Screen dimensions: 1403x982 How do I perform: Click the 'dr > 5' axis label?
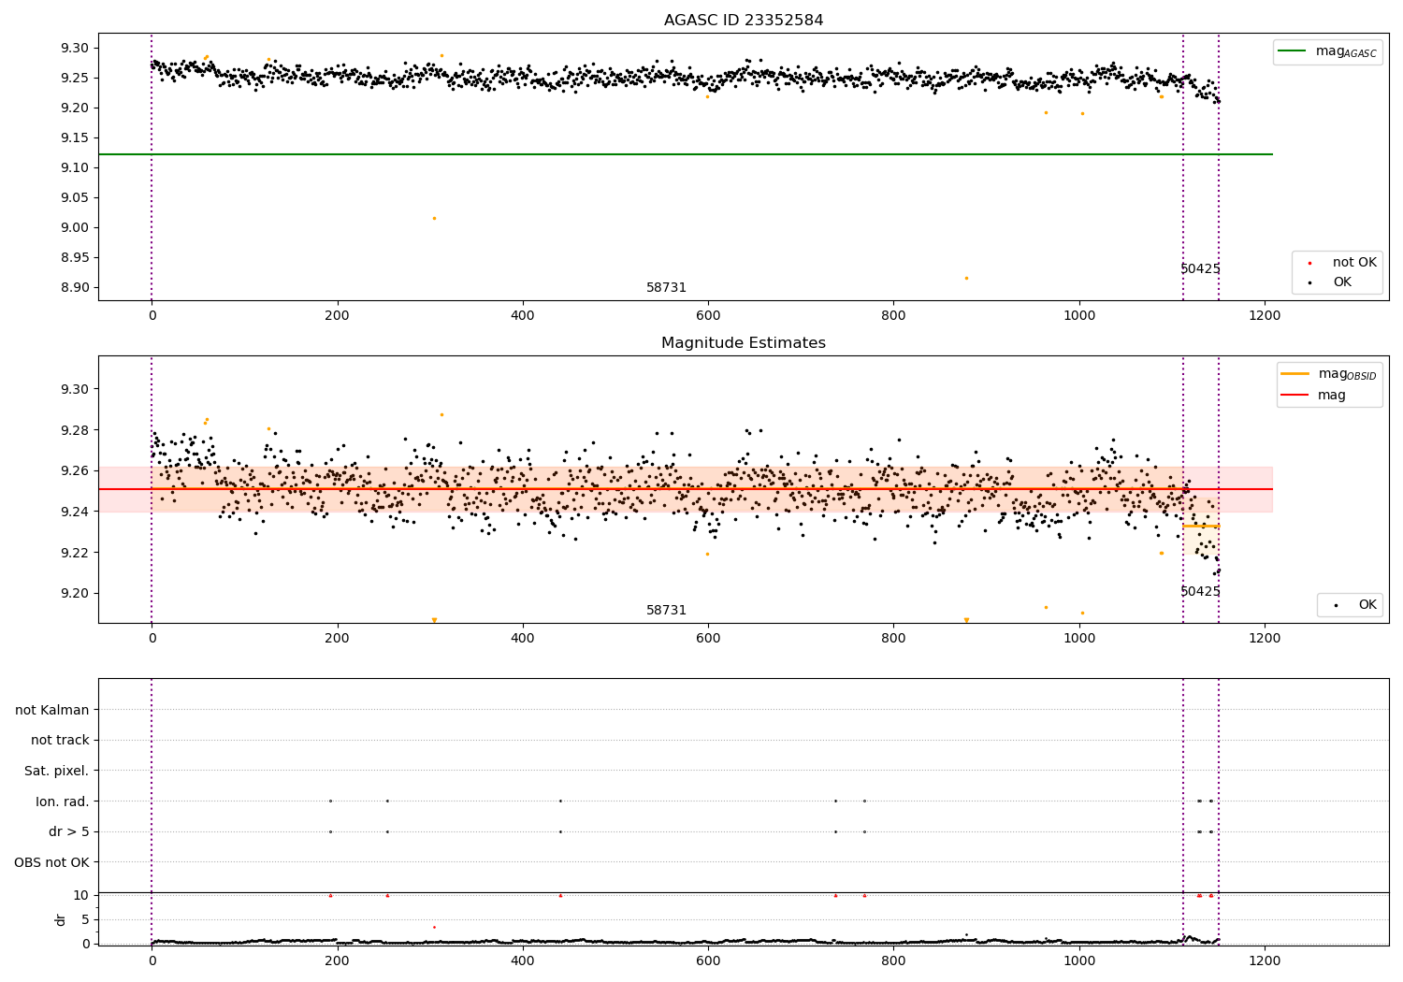pos(69,832)
